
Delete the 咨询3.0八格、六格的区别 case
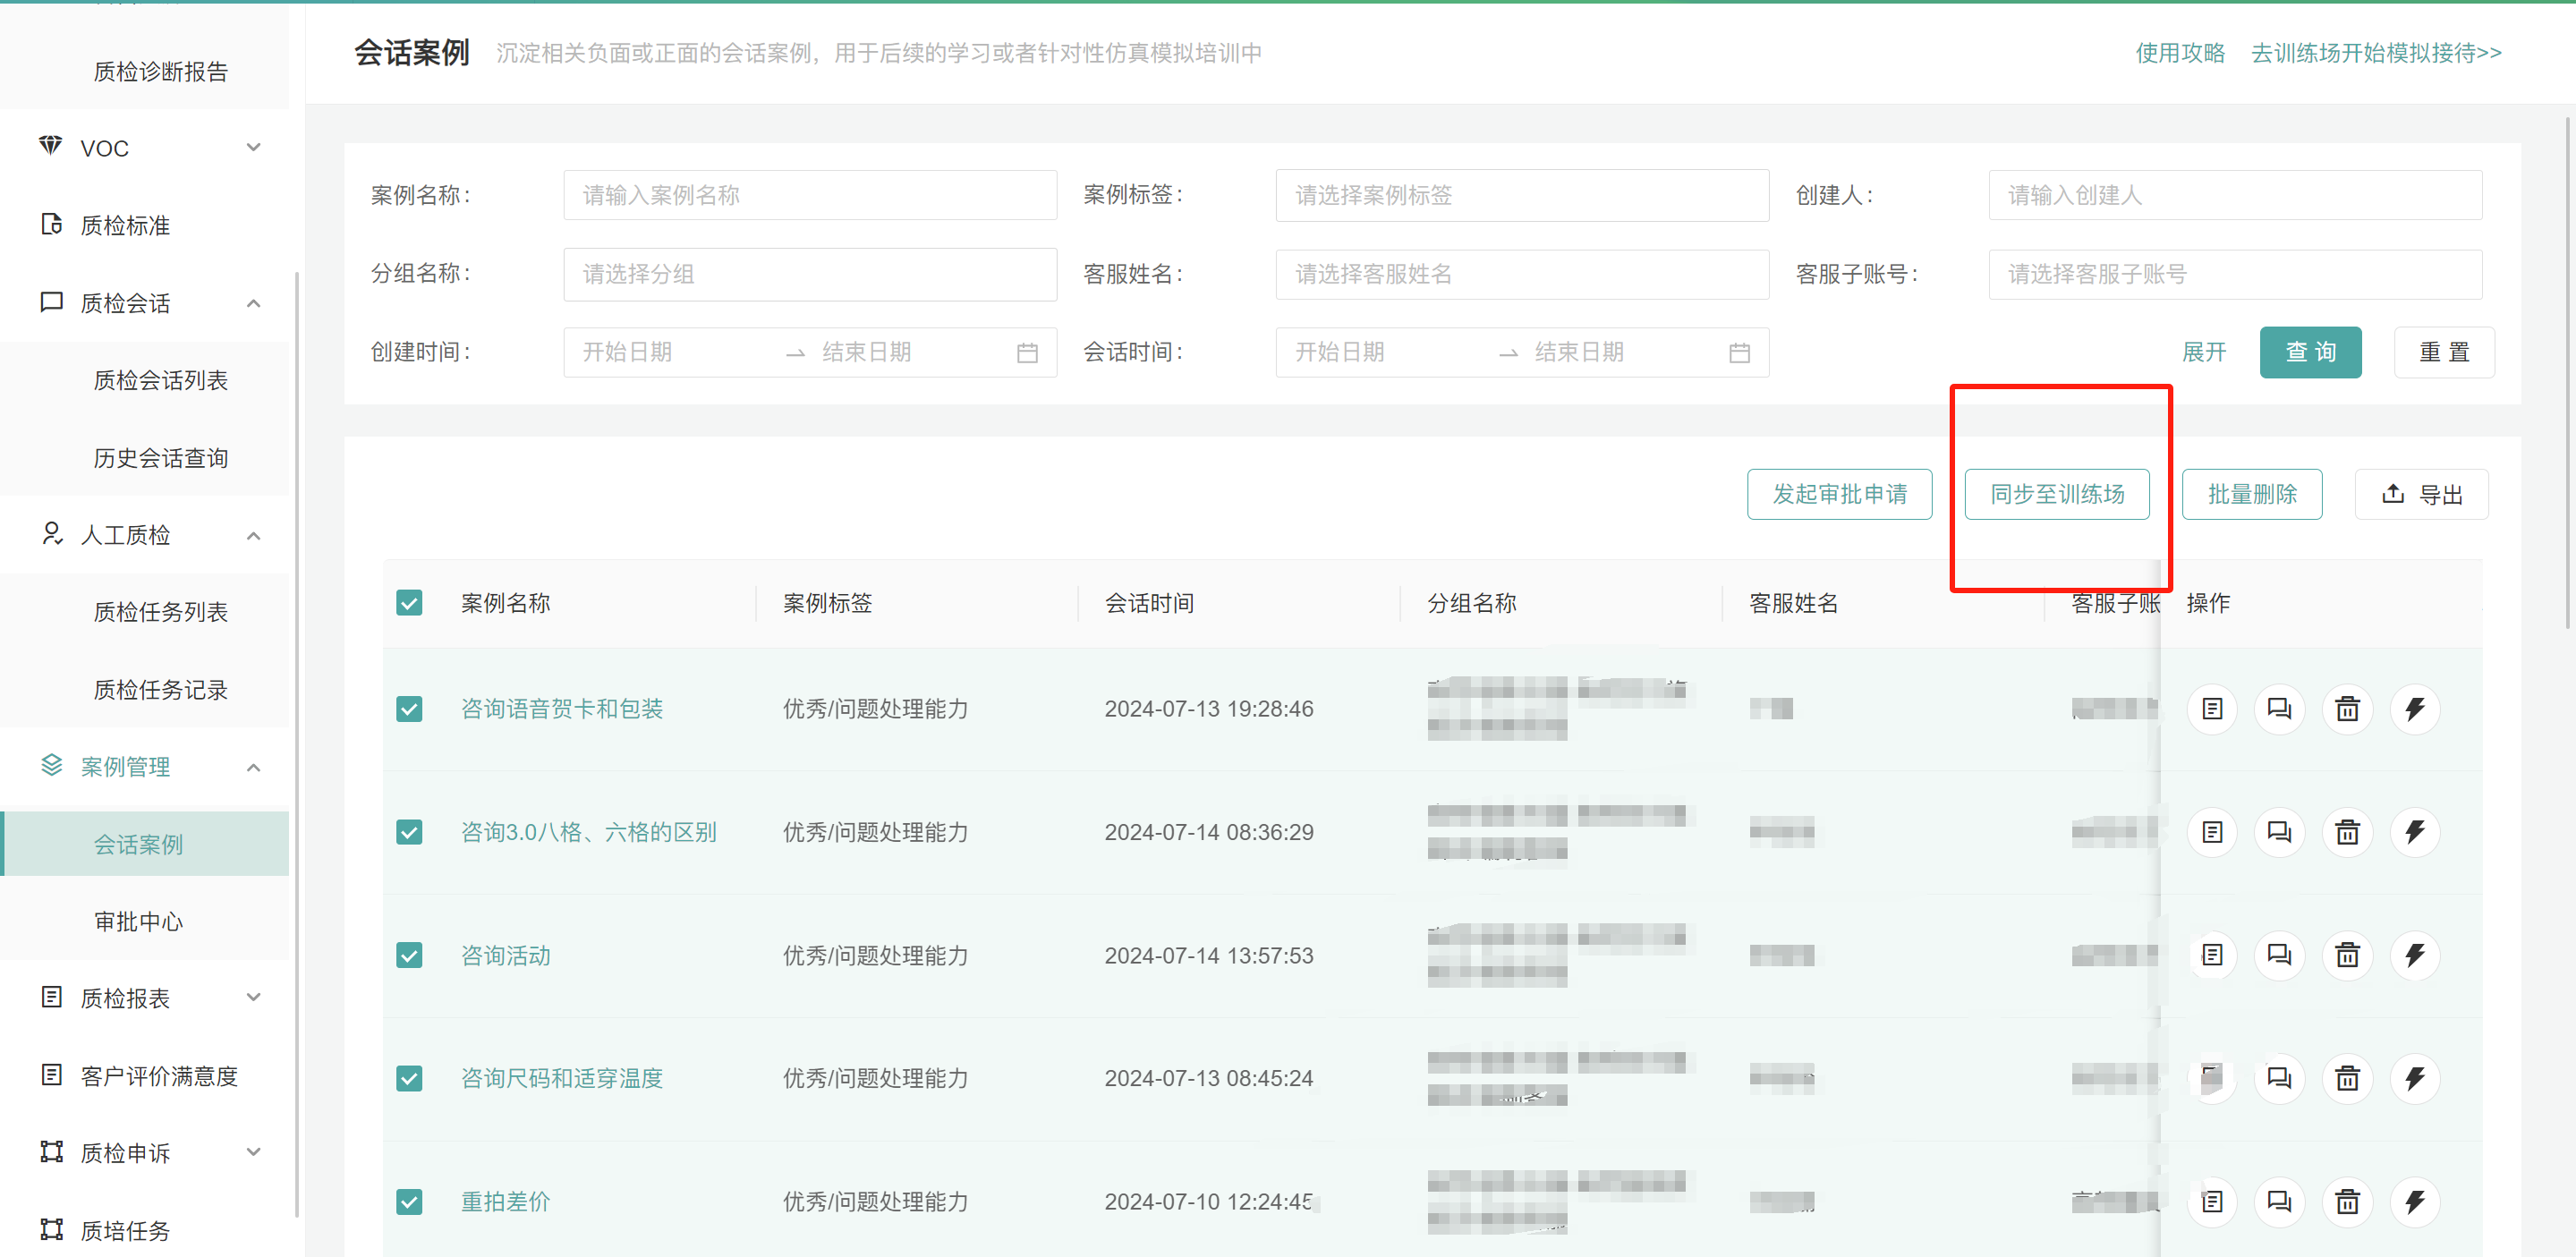click(x=2347, y=832)
